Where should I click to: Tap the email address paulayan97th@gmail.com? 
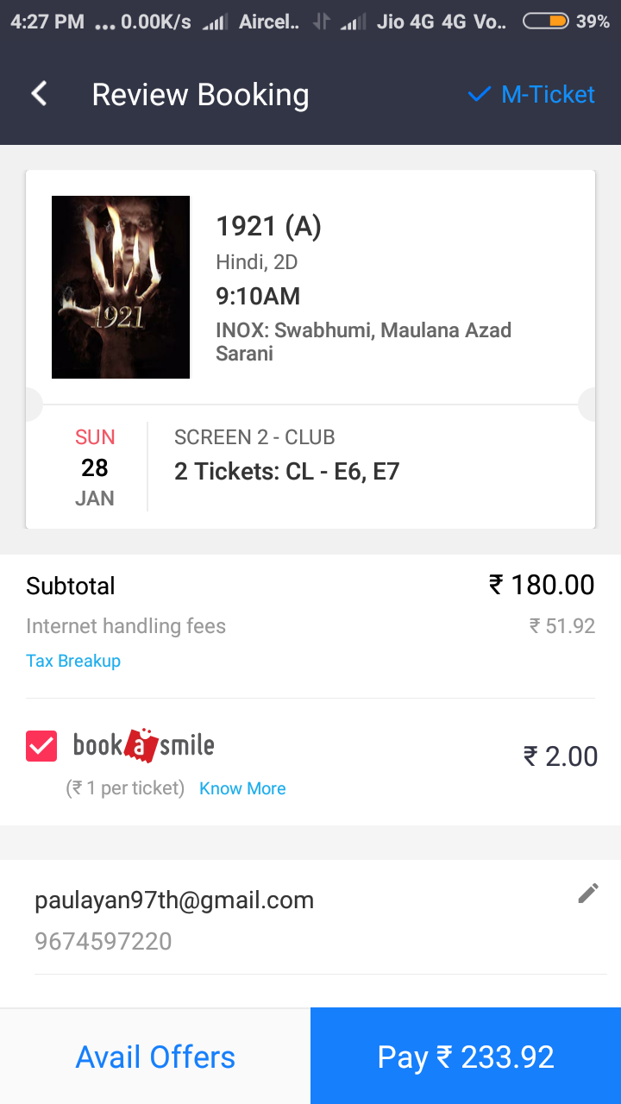point(174,900)
